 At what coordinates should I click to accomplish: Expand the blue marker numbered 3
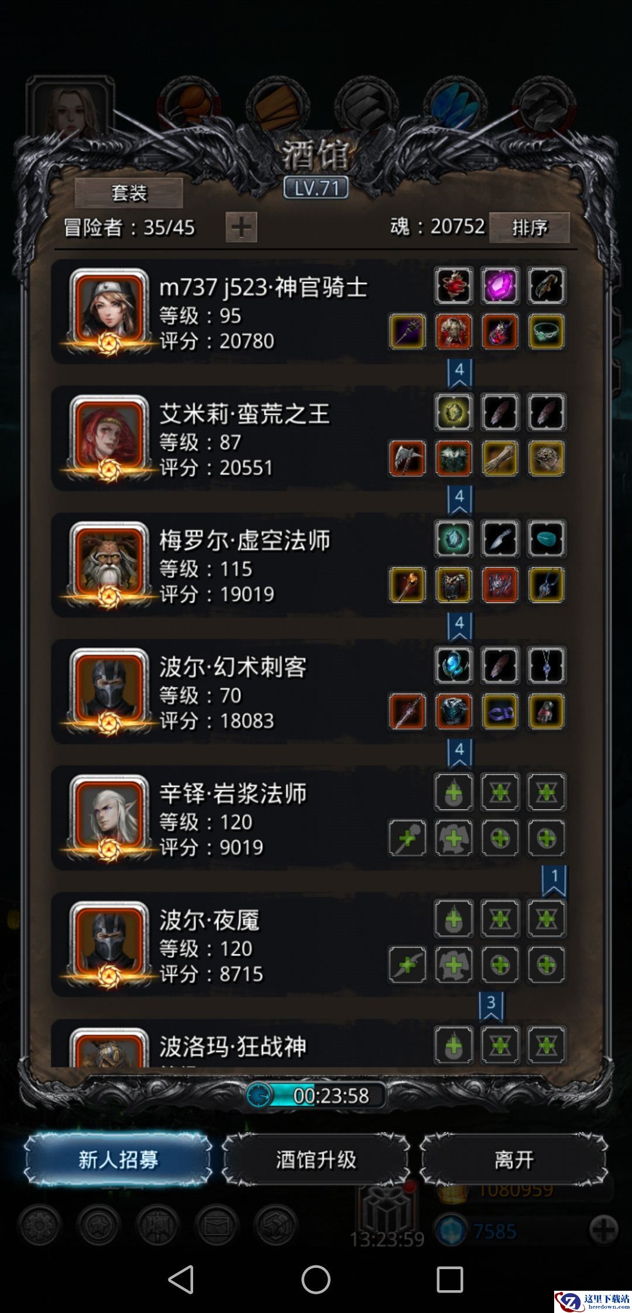491,1006
